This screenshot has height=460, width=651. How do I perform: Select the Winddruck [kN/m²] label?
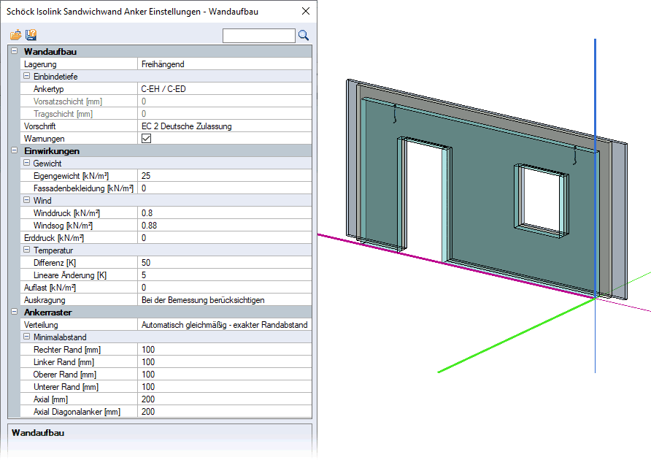point(67,213)
